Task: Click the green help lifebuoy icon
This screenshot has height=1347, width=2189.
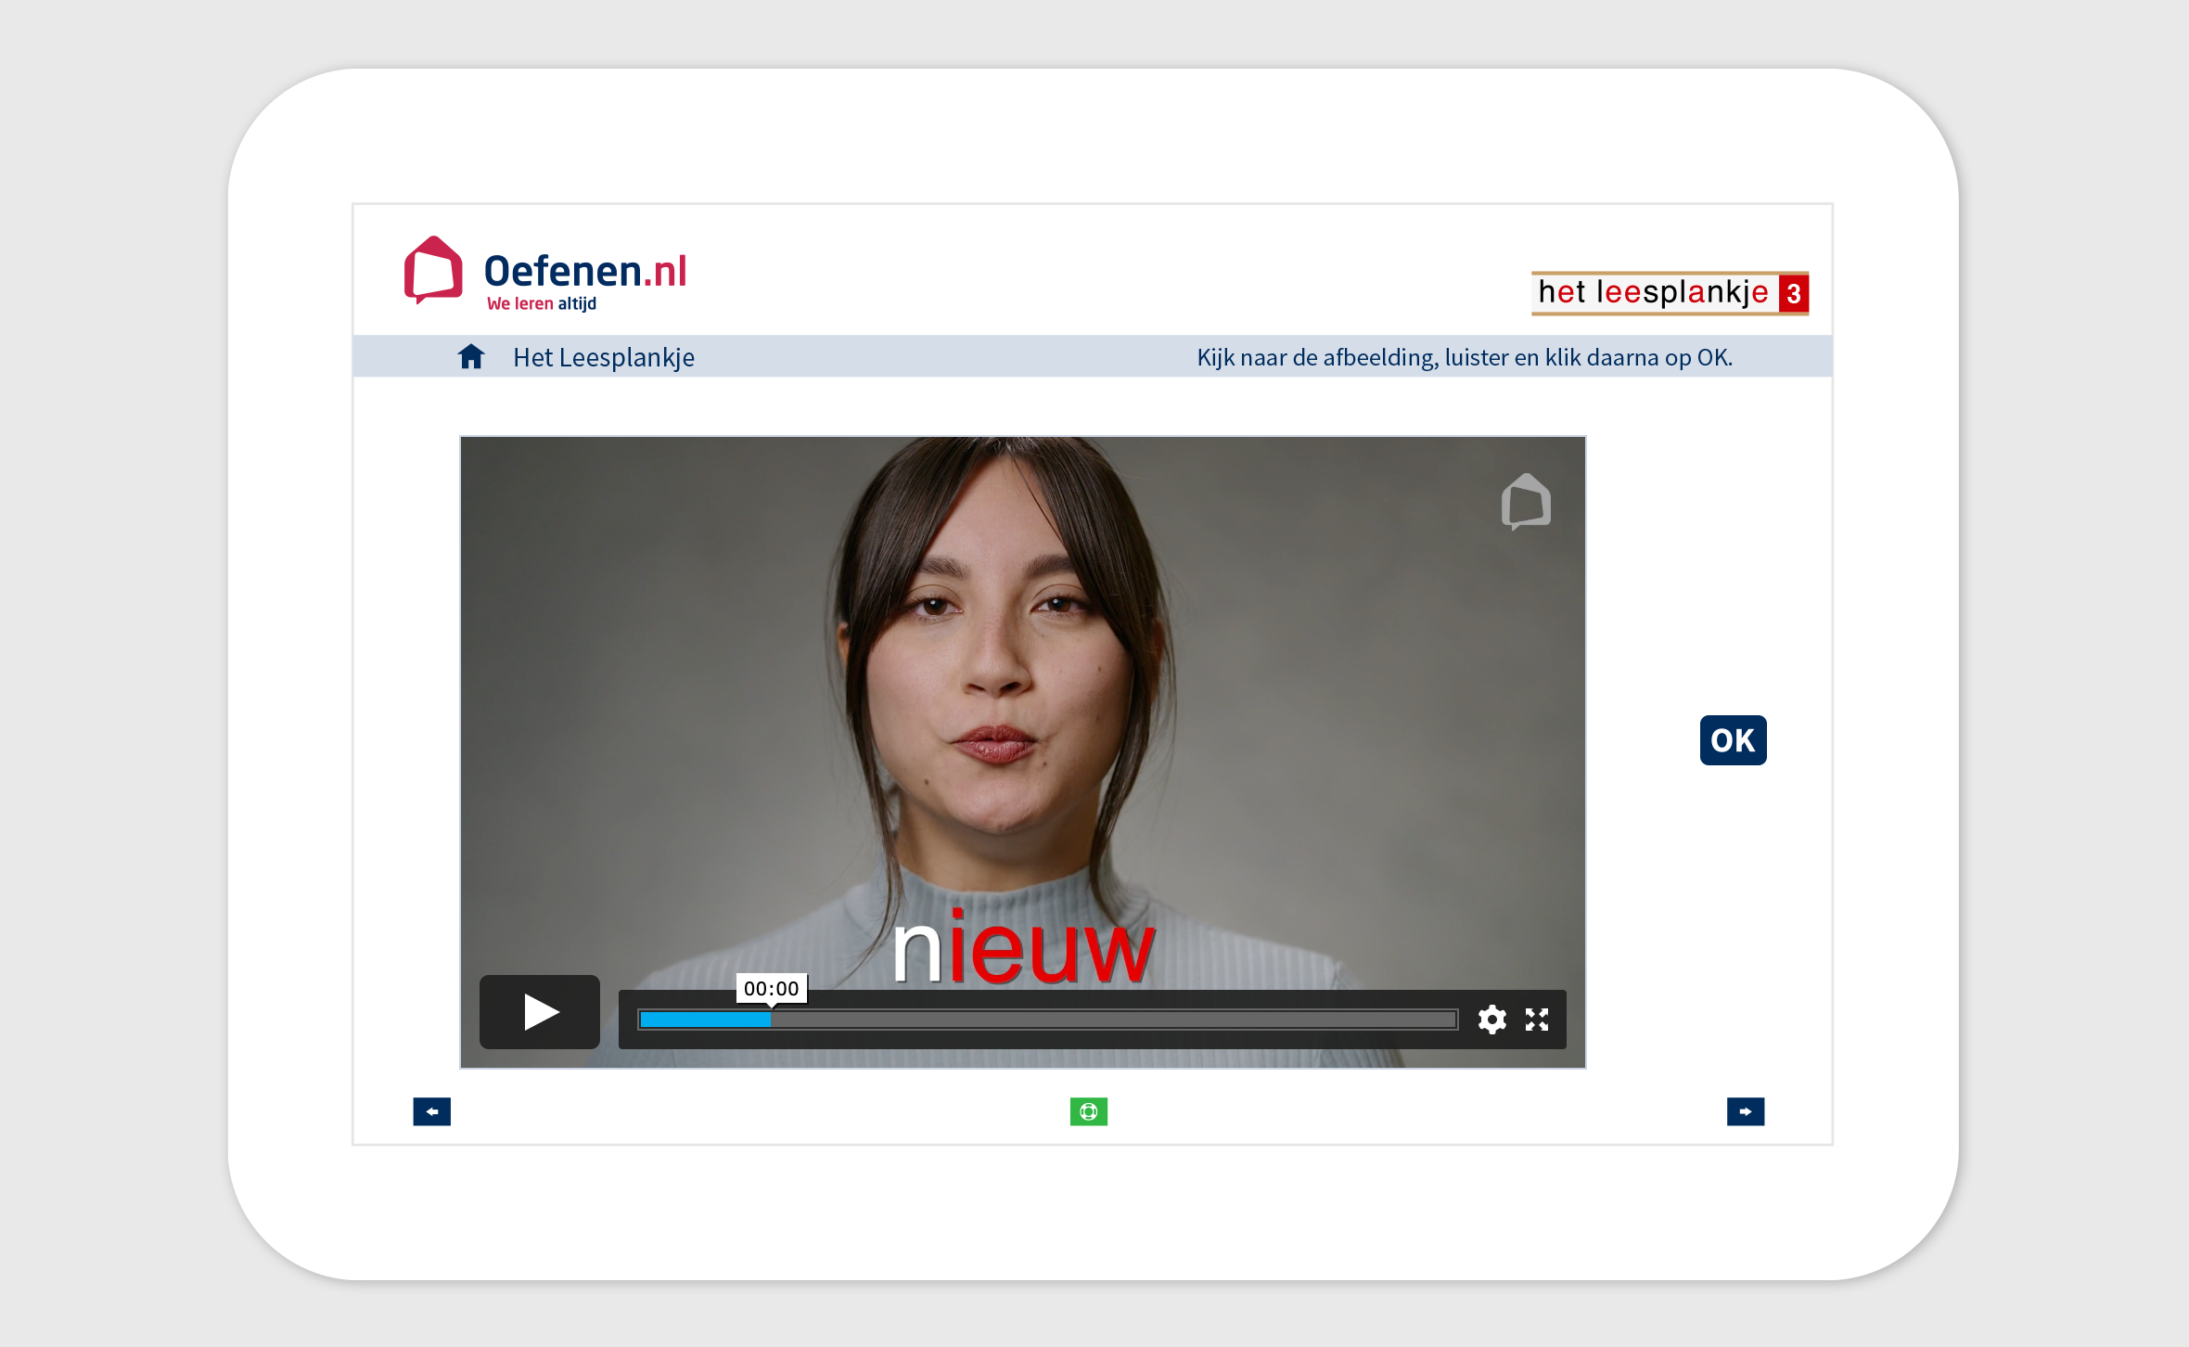Action: pos(1089,1111)
